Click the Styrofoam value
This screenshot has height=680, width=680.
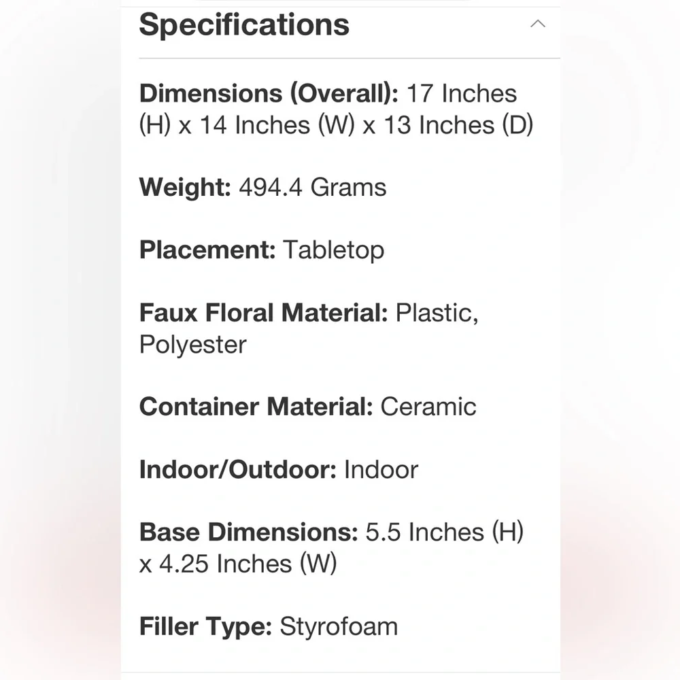[339, 626]
